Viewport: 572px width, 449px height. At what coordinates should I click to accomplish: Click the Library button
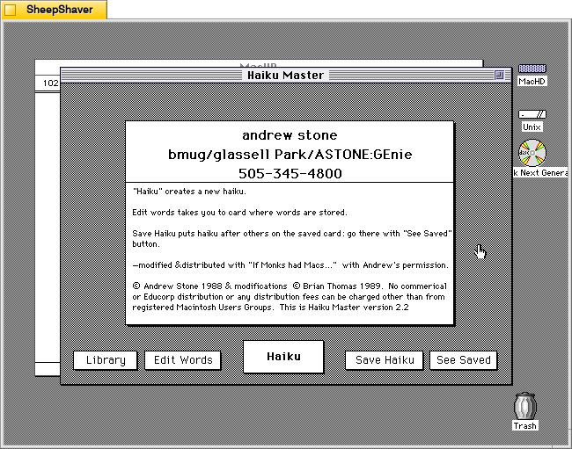106,360
